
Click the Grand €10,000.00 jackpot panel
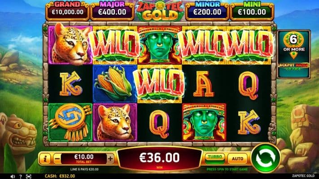click(x=68, y=11)
